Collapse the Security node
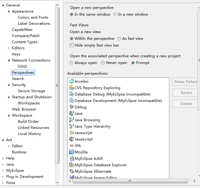The height and width of the screenshot is (188, 200). pyautogui.click(x=9, y=85)
